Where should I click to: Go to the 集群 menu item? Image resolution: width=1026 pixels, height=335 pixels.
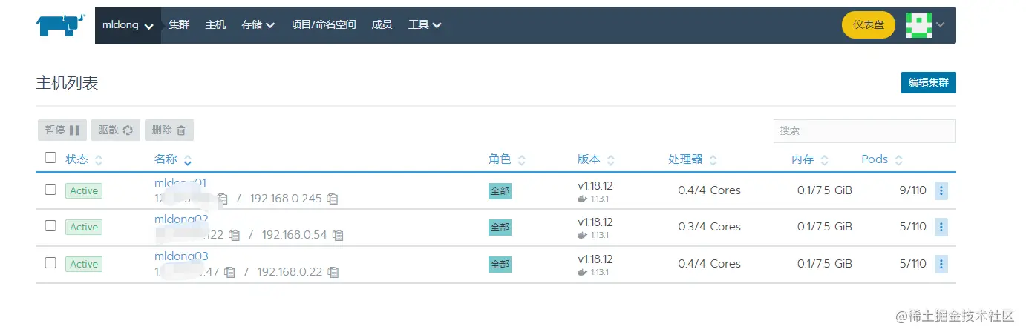tap(179, 25)
